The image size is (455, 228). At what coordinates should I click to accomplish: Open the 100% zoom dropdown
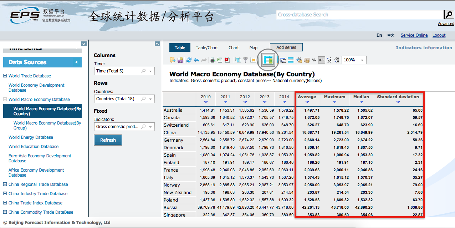[x=363, y=60]
